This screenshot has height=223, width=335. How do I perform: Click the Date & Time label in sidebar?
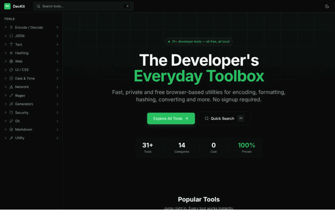click(x=25, y=79)
